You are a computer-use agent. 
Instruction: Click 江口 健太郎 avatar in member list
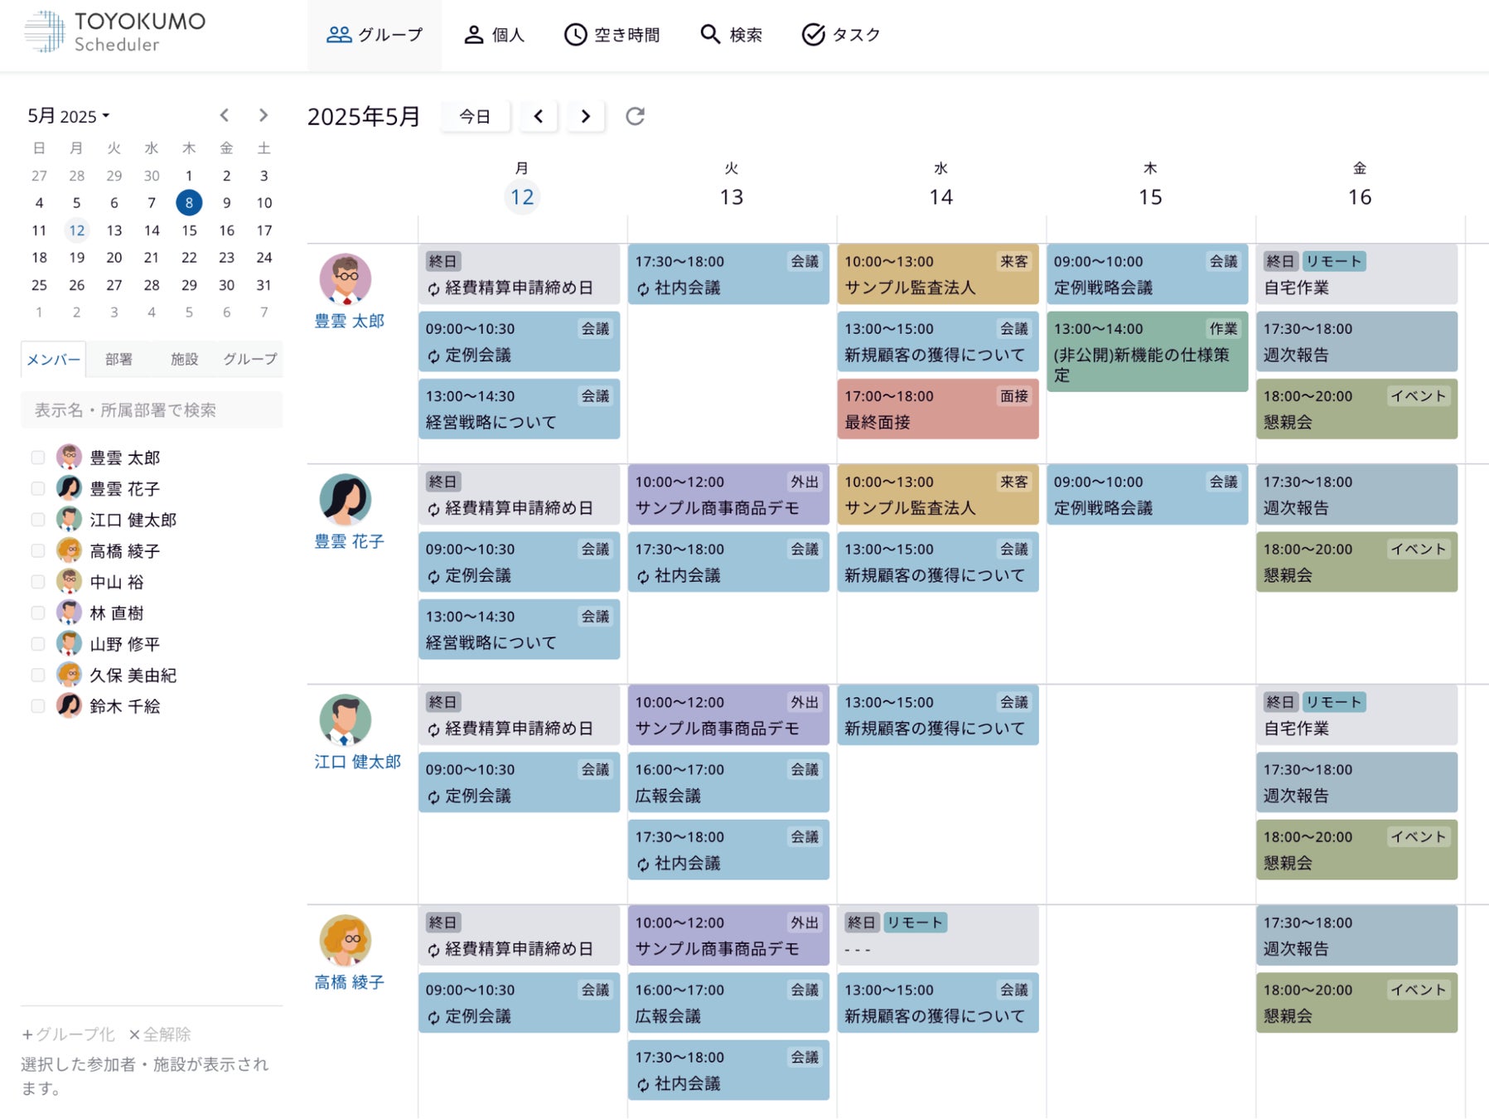coord(69,519)
